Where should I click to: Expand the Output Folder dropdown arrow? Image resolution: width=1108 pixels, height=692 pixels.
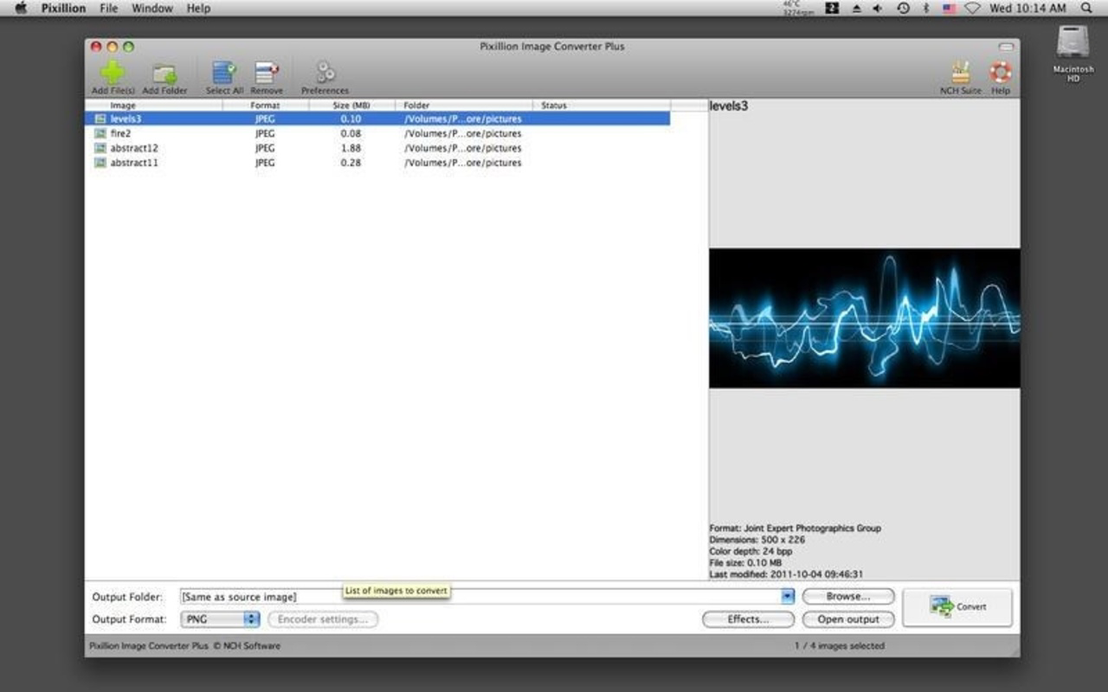[x=787, y=596]
